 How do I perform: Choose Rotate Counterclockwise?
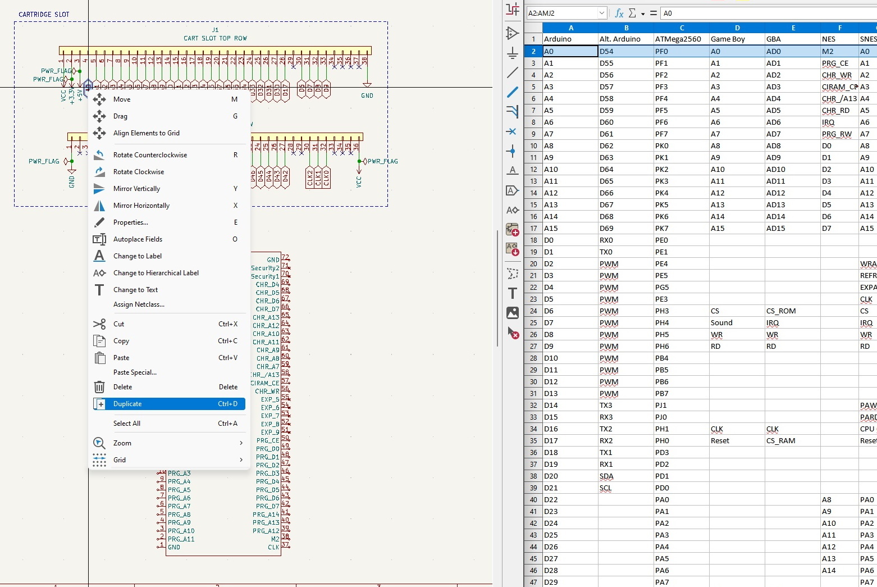coord(169,155)
